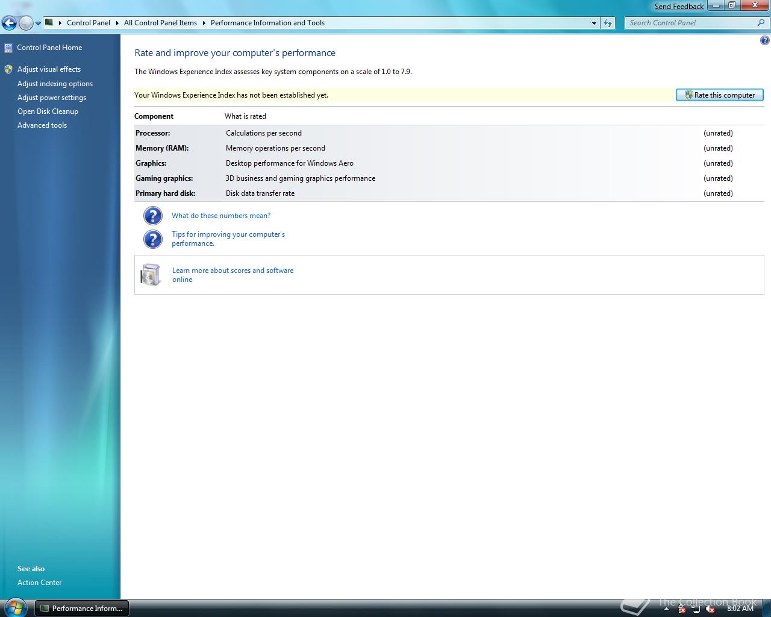Open 'Learn more about scores and software online'
This screenshot has height=617, width=771.
(x=233, y=275)
